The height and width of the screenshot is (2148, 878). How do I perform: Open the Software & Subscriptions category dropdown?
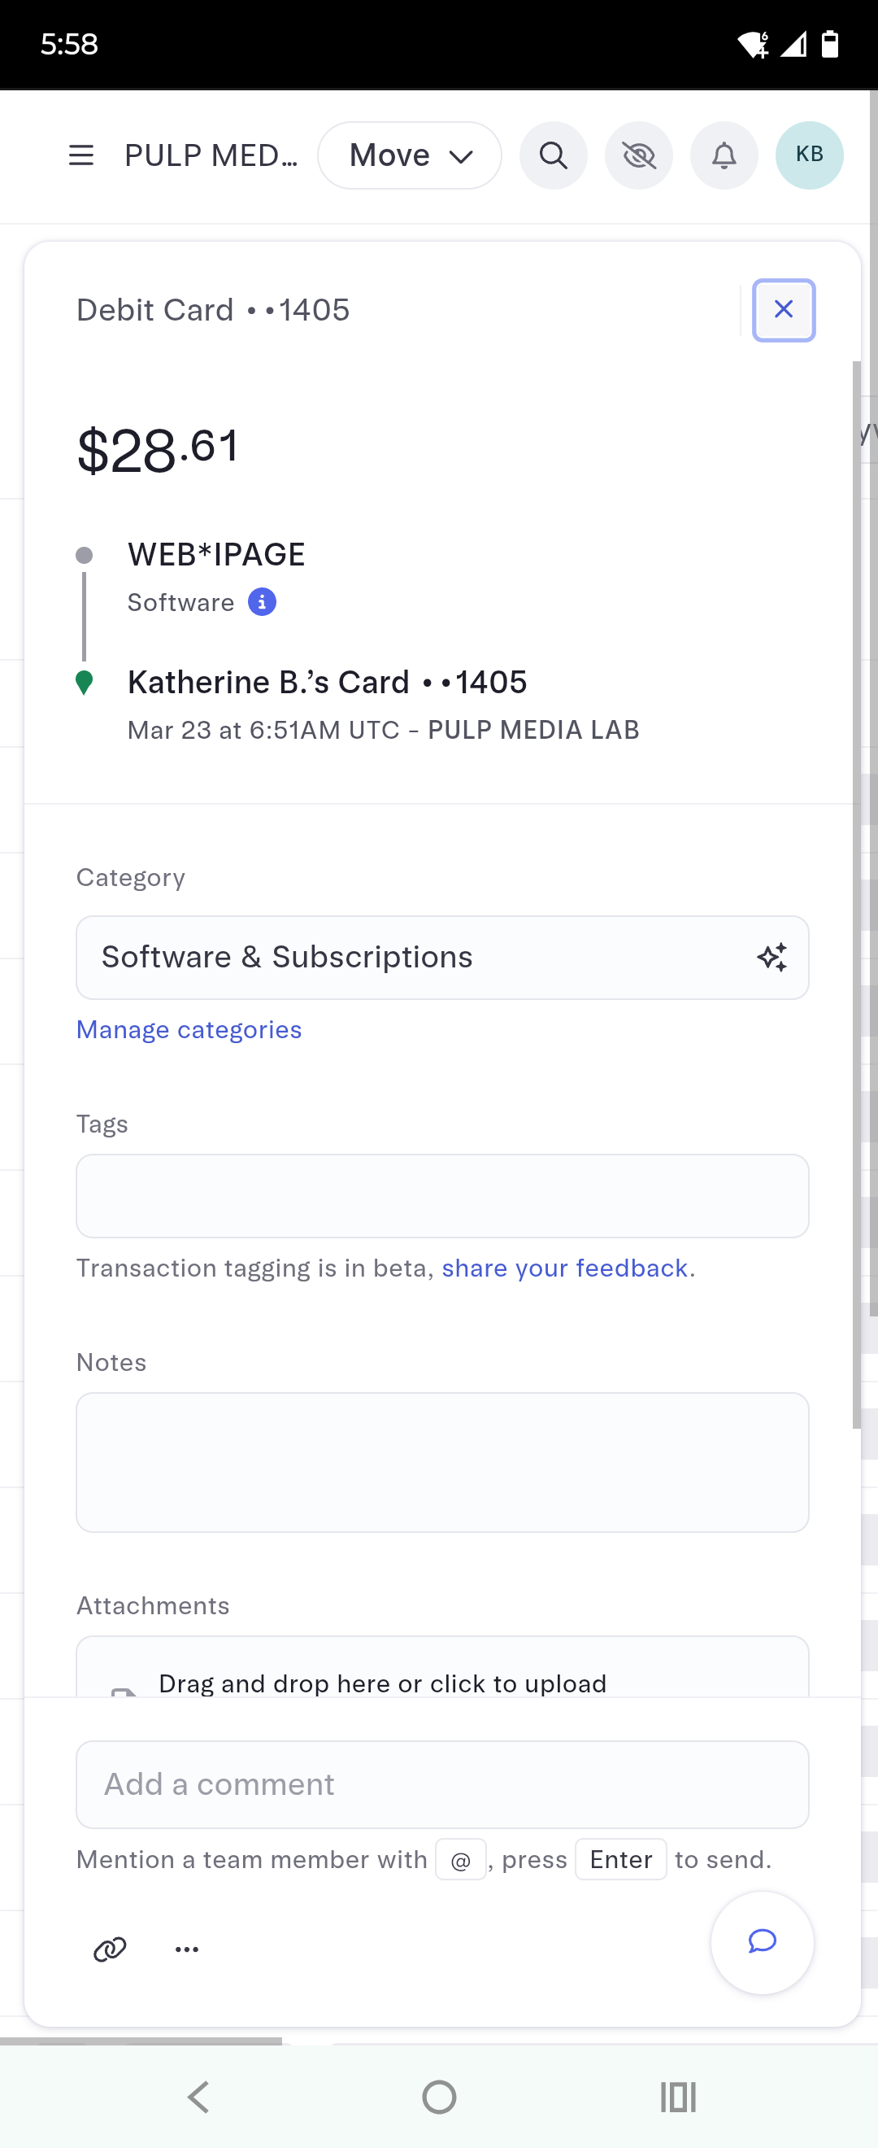(416, 958)
